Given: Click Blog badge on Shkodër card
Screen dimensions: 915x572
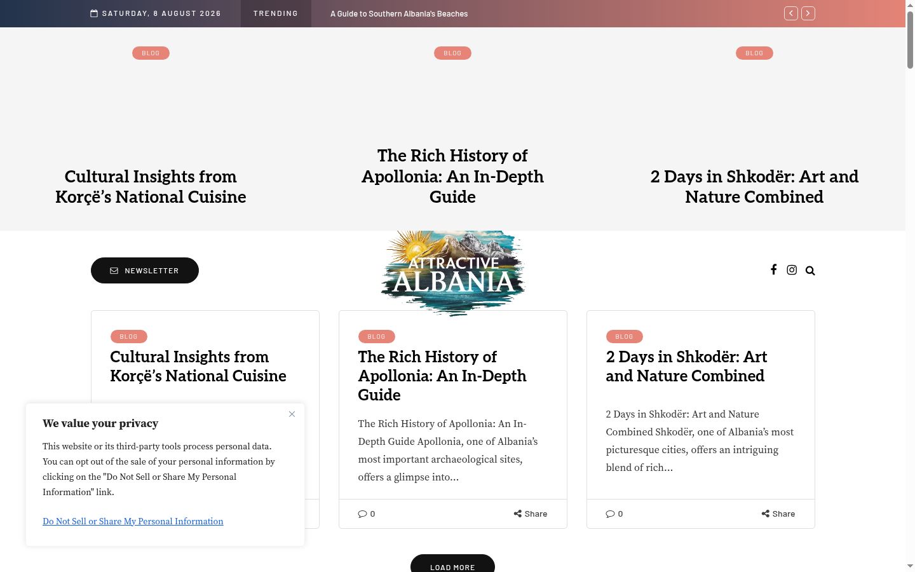Looking at the screenshot, I should pos(625,336).
